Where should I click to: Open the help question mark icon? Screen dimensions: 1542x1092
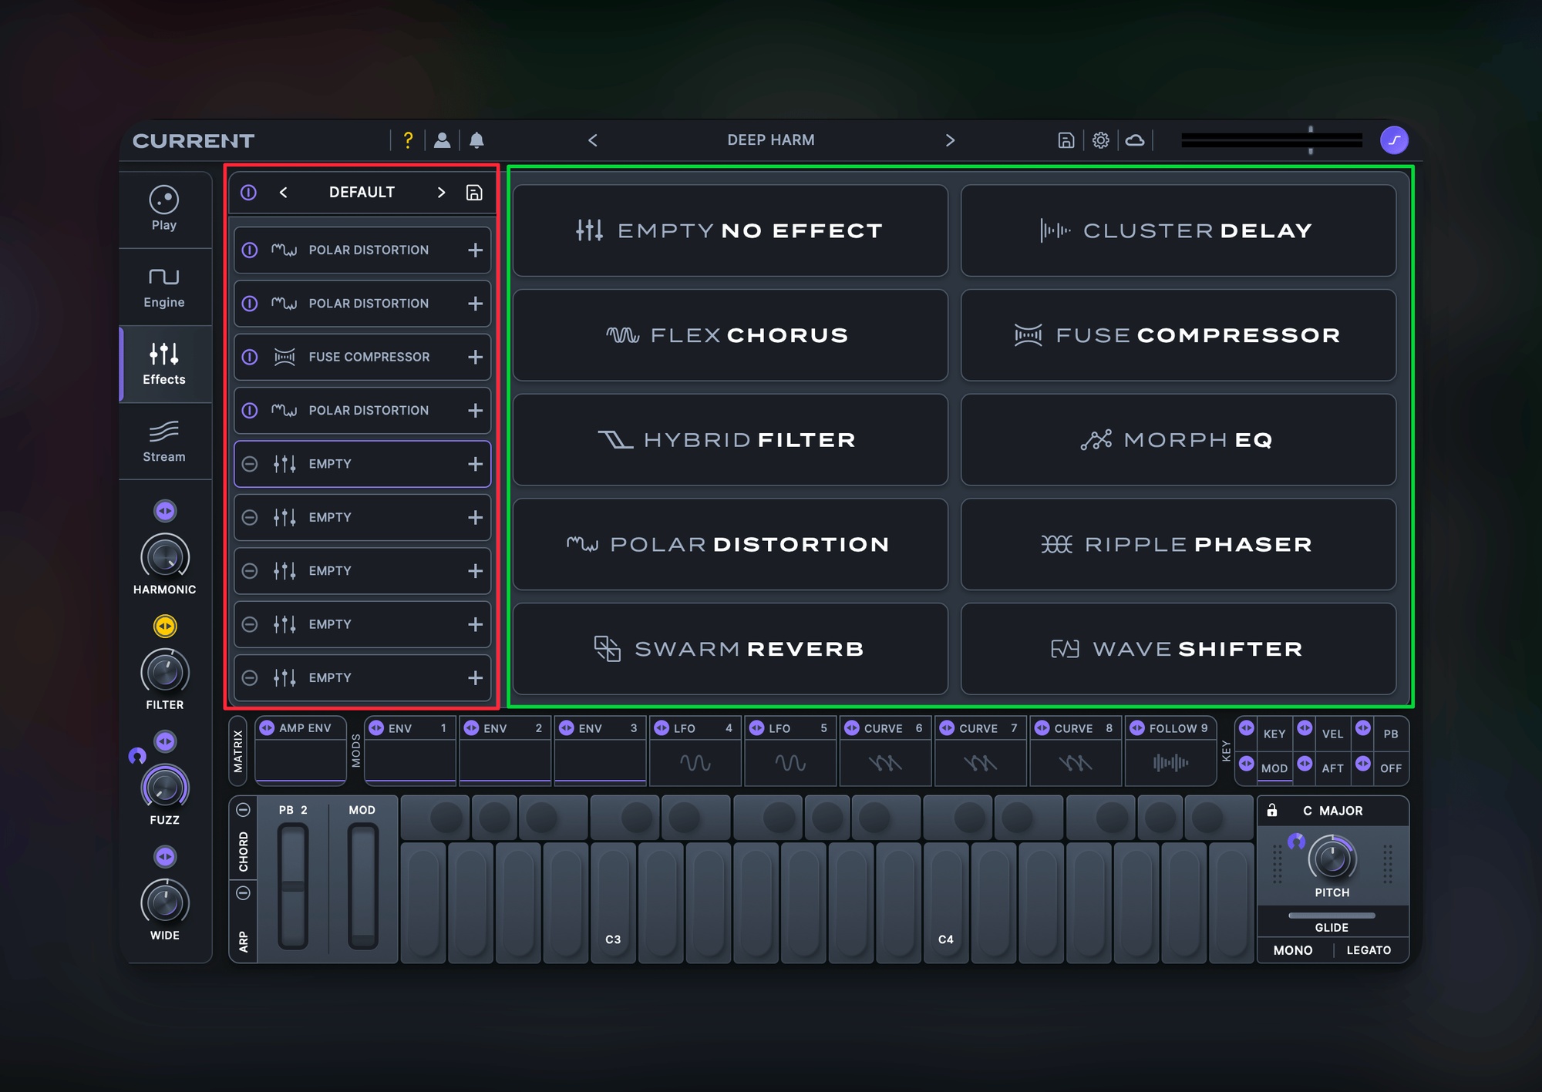409,139
